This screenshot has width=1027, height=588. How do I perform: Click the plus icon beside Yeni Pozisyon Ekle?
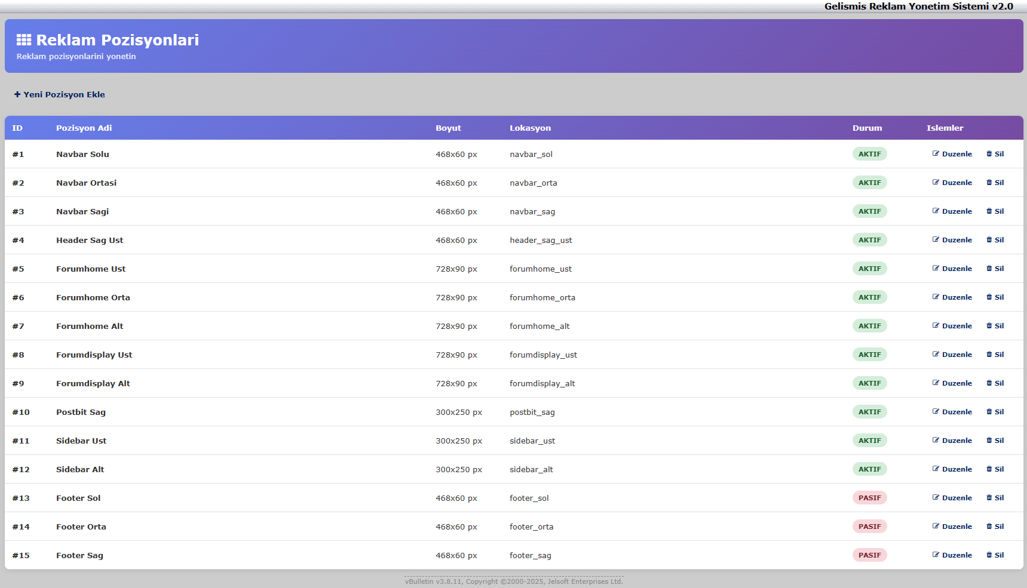[17, 94]
